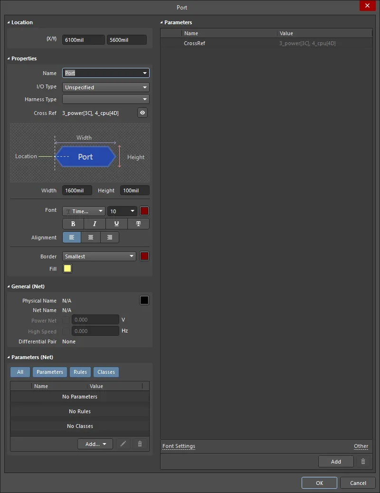Click the Height field 100mil
380x493 pixels.
[134, 190]
